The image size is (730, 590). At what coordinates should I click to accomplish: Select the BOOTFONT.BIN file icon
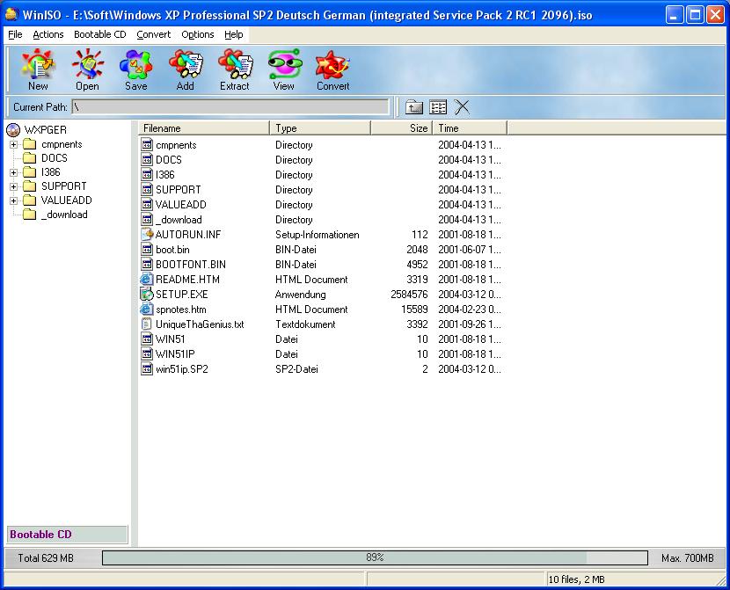pyautogui.click(x=147, y=265)
